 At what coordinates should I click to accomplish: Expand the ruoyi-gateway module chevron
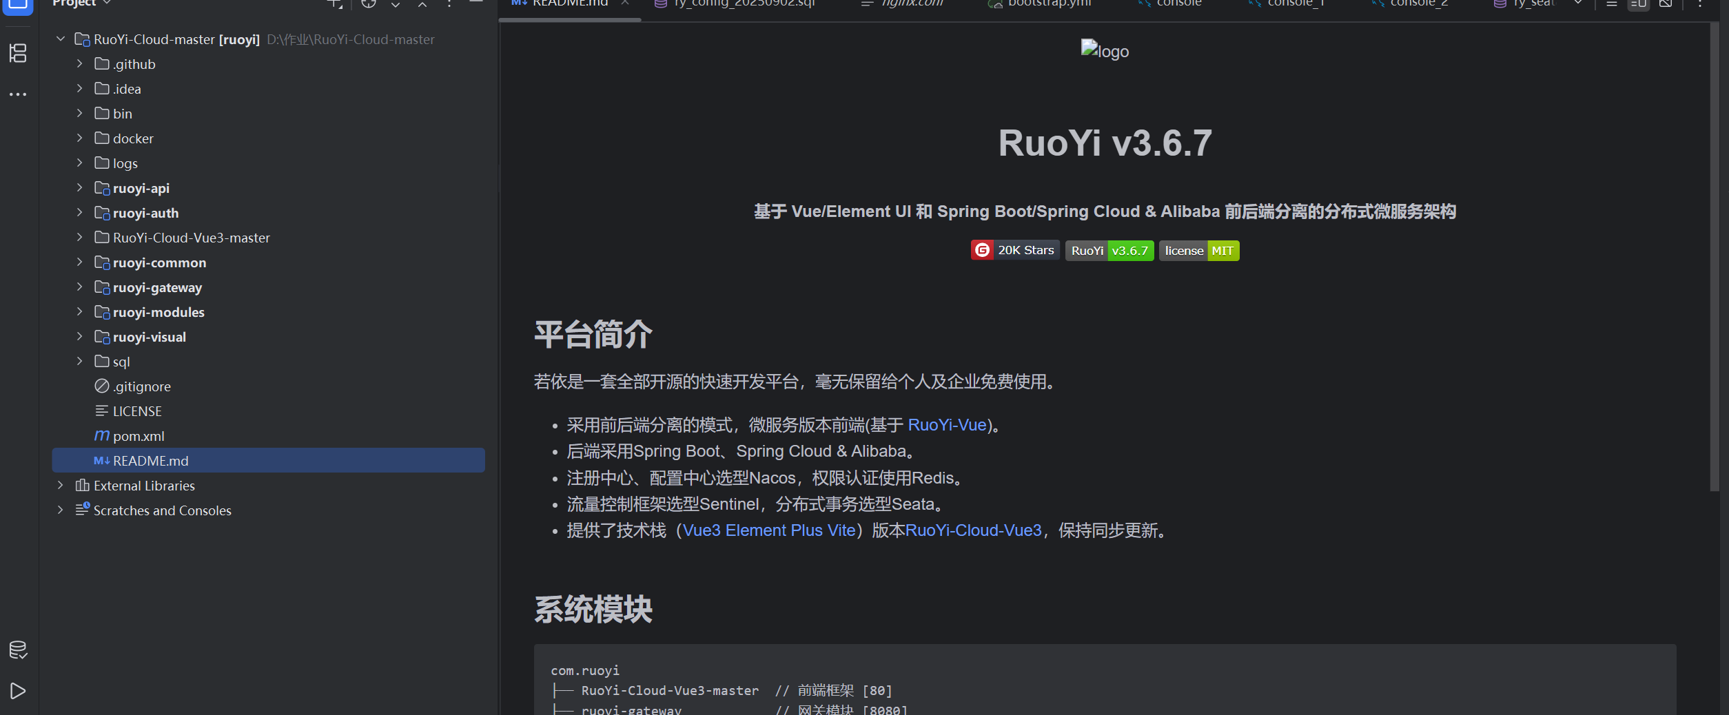(80, 287)
